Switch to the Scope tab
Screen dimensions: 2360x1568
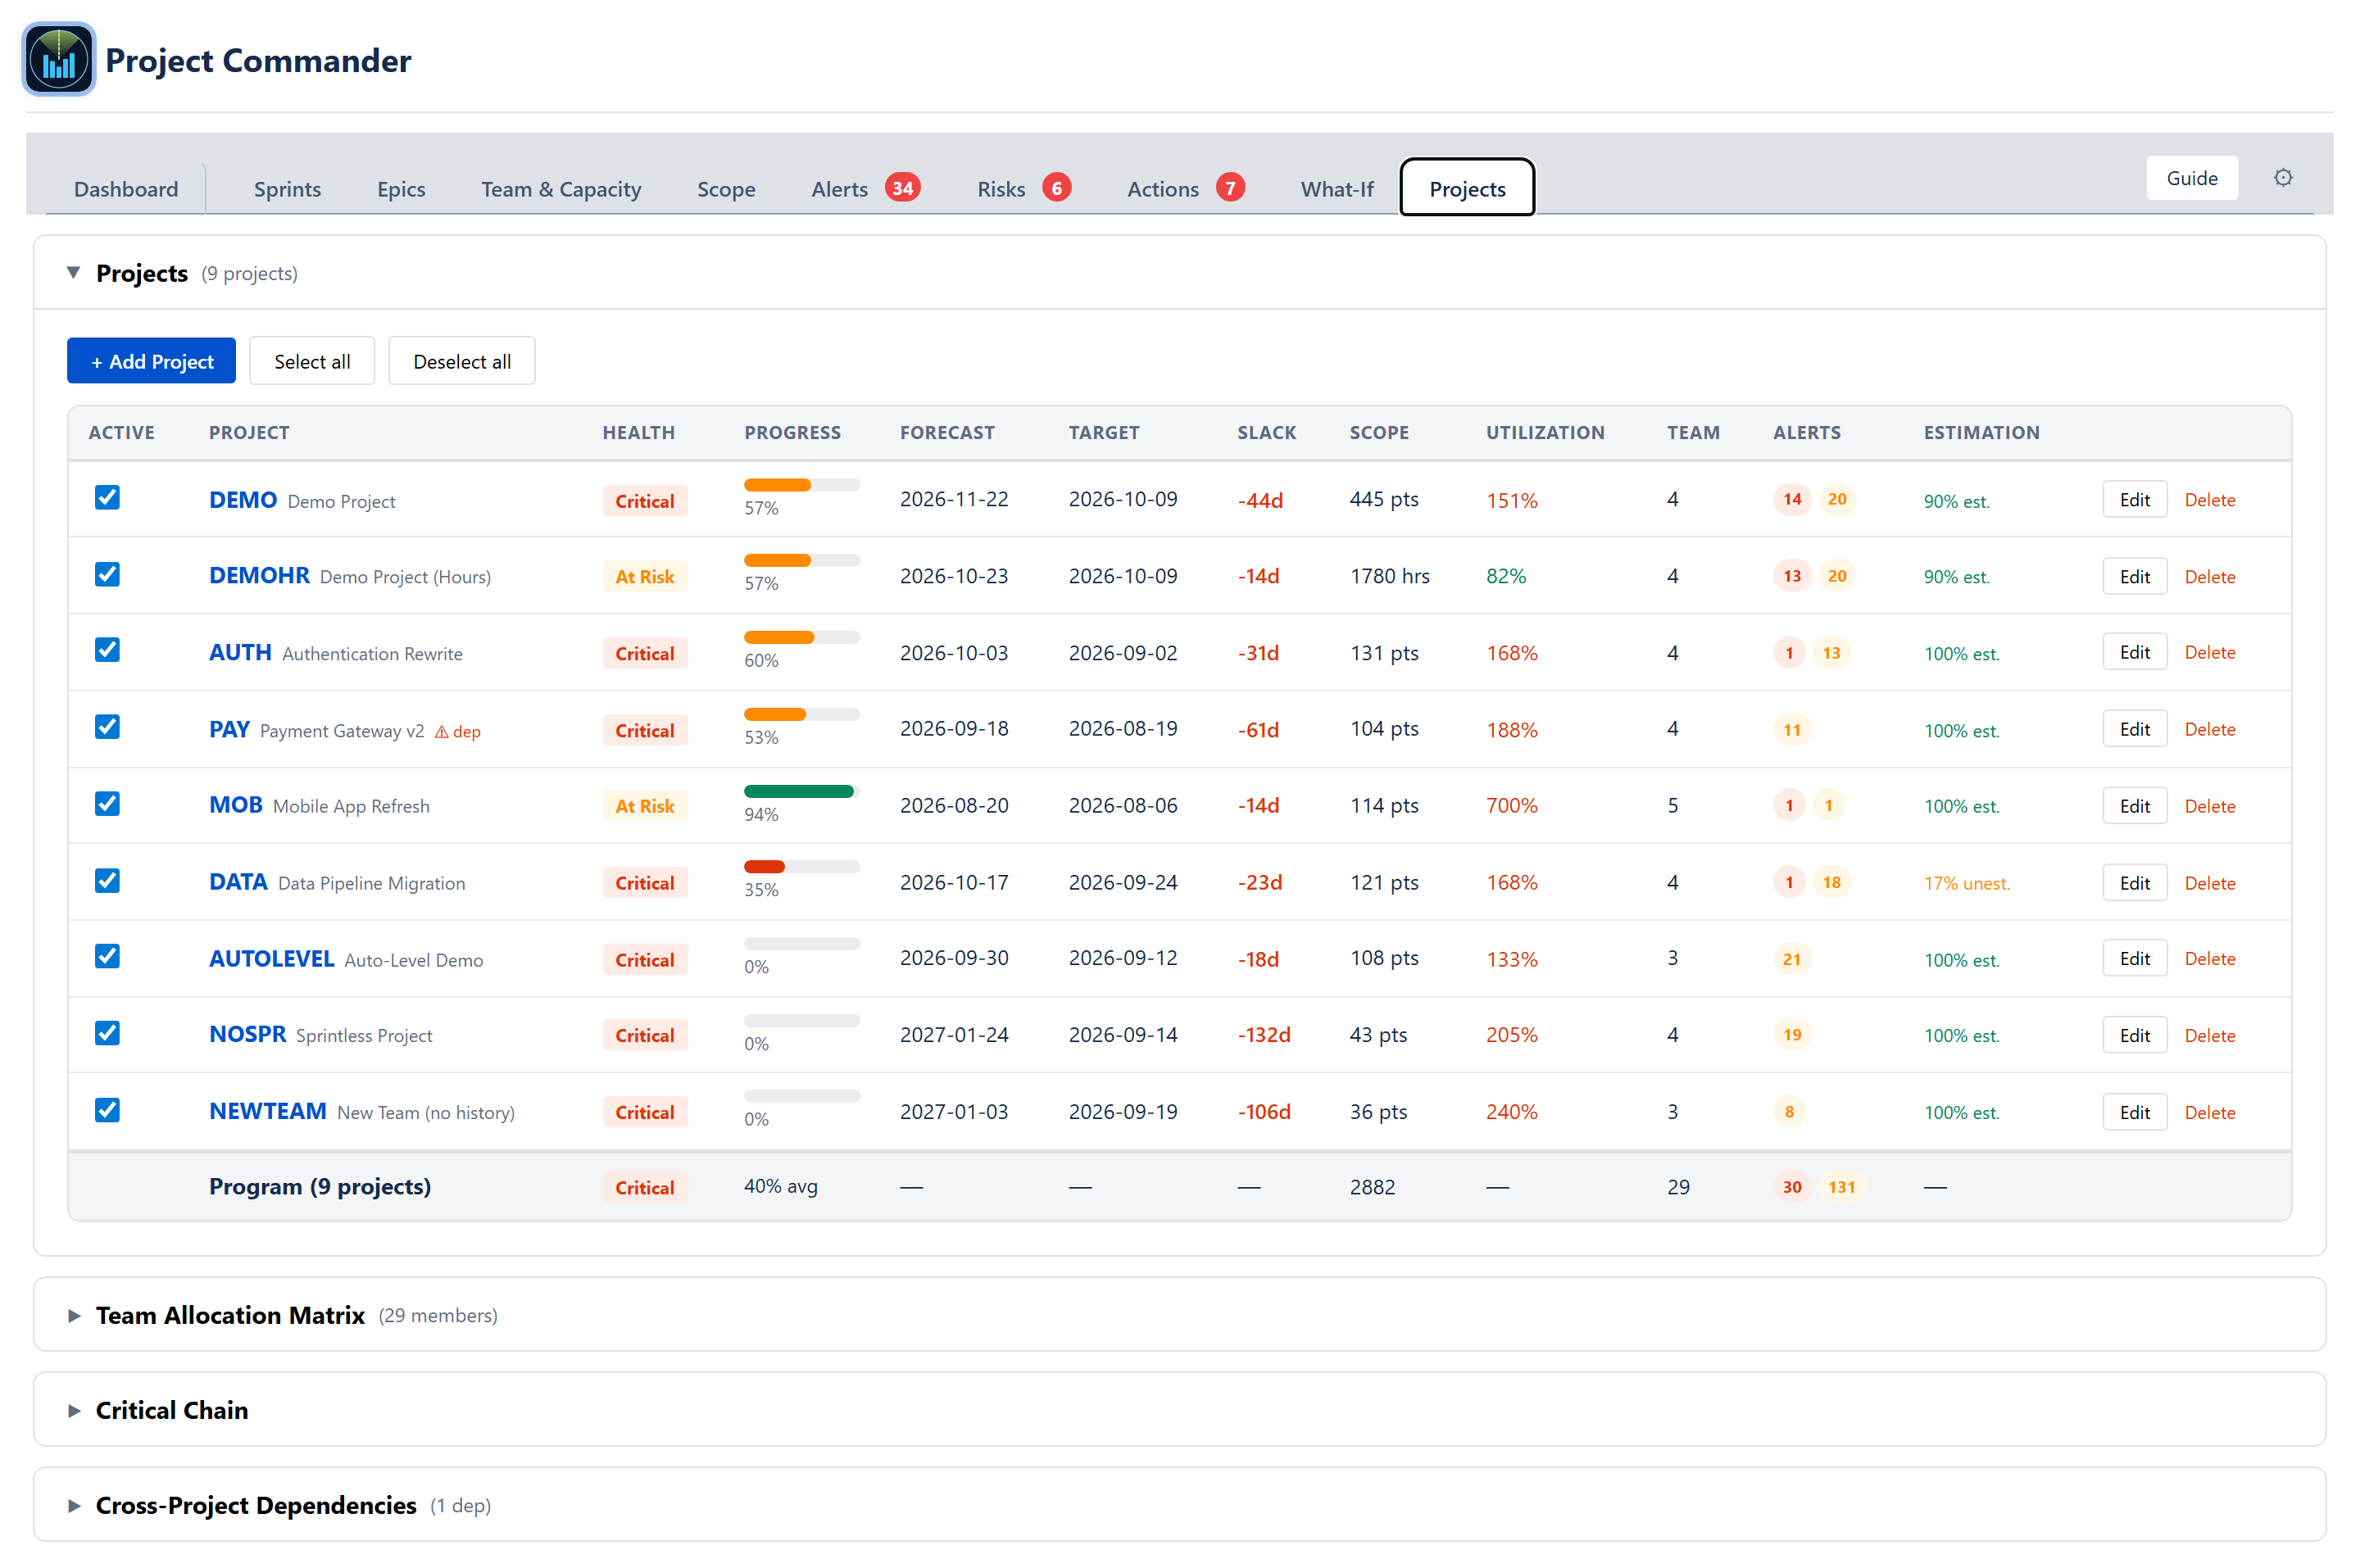tap(726, 189)
